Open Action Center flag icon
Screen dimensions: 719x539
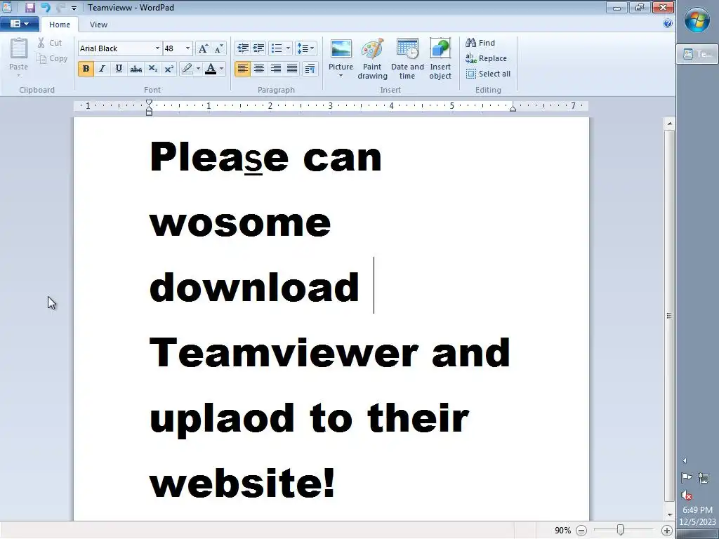(x=687, y=478)
